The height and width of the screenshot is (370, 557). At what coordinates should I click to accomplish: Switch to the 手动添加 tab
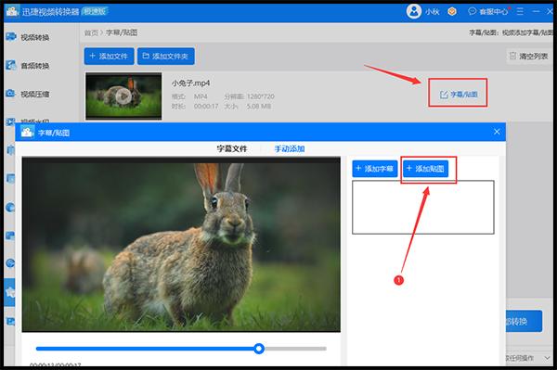pos(290,148)
